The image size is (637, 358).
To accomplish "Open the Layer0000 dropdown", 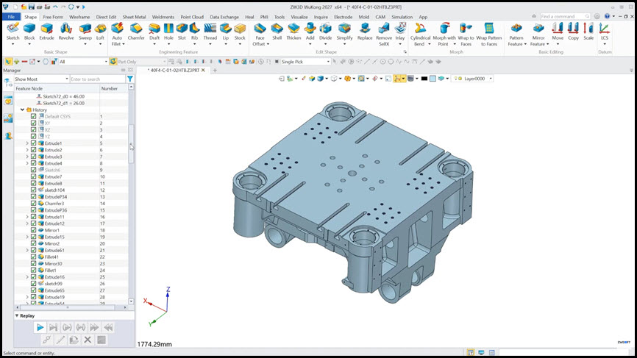I will pyautogui.click(x=473, y=79).
